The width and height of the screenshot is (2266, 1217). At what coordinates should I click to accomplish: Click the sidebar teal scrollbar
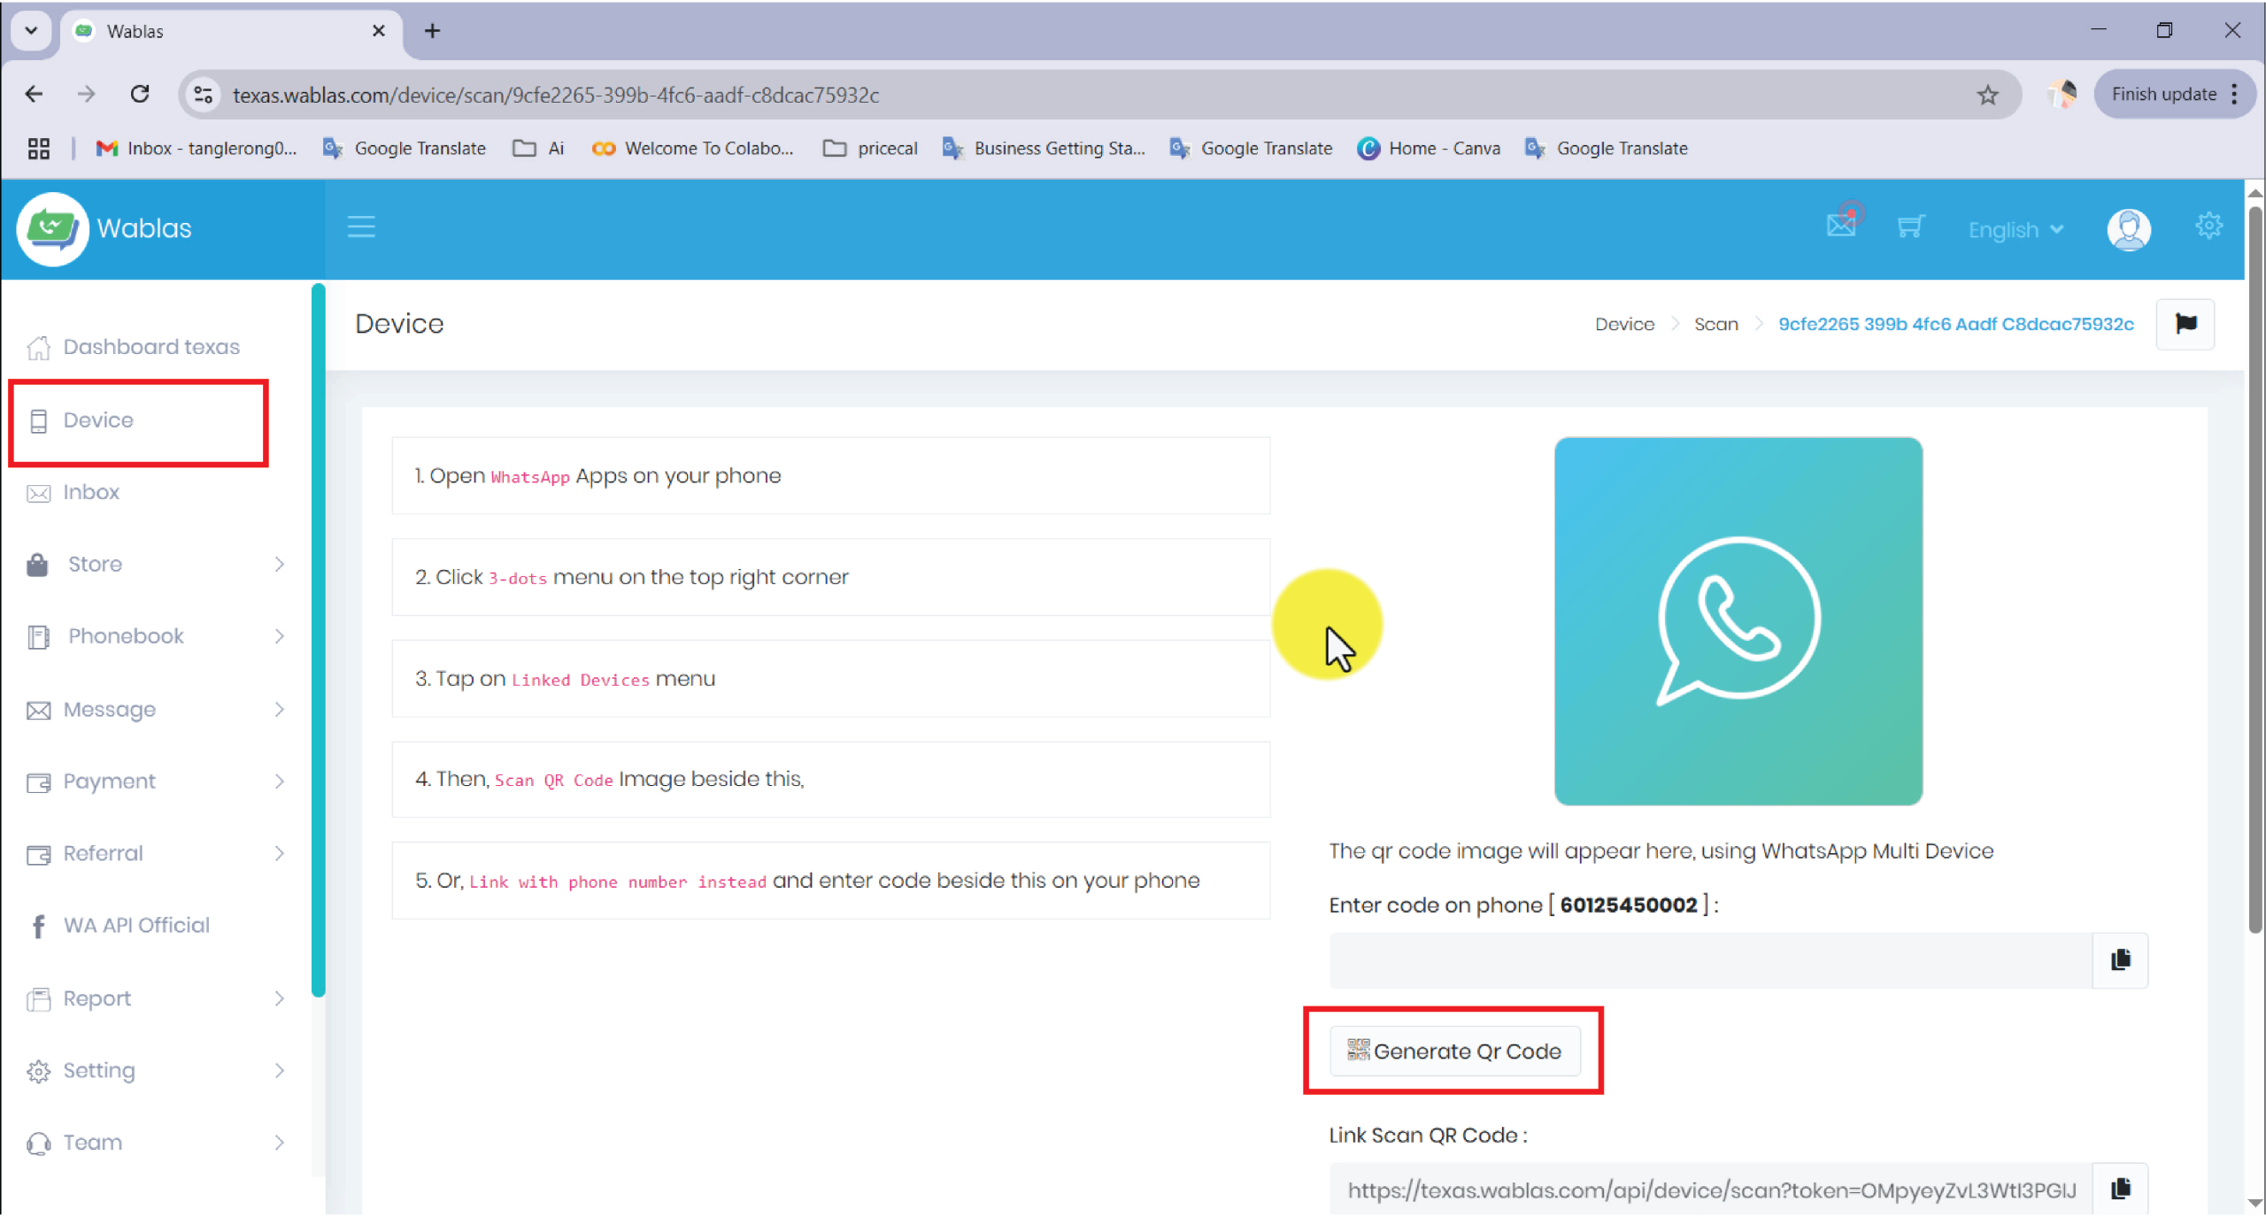tap(319, 640)
